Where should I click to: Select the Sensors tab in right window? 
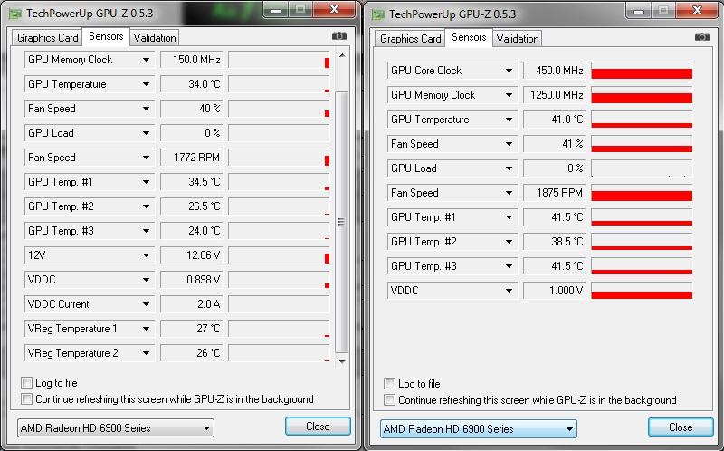coord(469,37)
